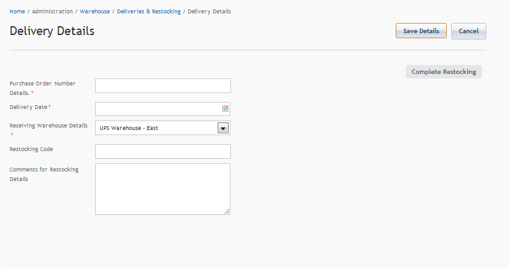The width and height of the screenshot is (510, 269).
Task: Click the Receiving Warehouse Details label
Action: pyautogui.click(x=49, y=126)
